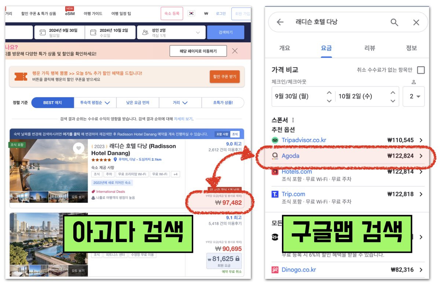Click the Radisson 모두 보기 photo thumbnail
The width and height of the screenshot is (440, 293).
point(78,197)
